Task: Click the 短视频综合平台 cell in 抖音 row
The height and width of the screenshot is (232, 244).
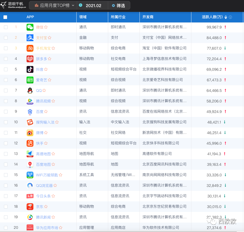Action: 124,69
